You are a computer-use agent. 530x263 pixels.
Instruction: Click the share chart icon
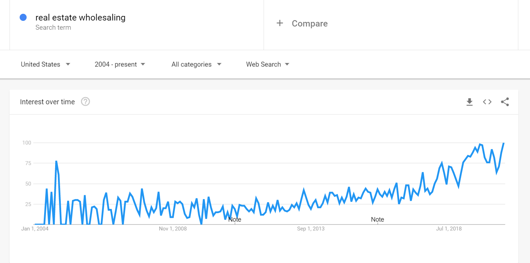tap(505, 102)
